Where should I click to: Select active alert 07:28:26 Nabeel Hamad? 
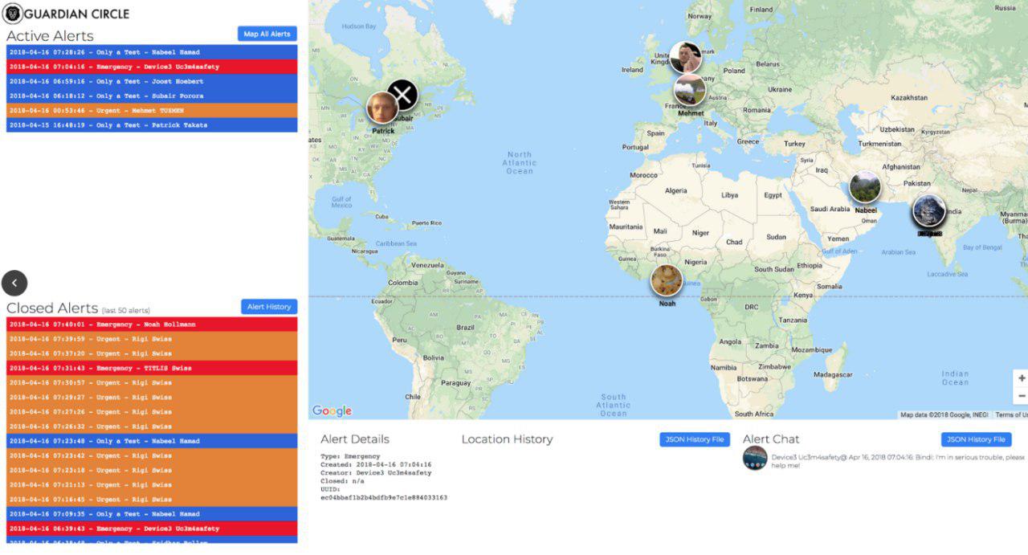pos(152,52)
